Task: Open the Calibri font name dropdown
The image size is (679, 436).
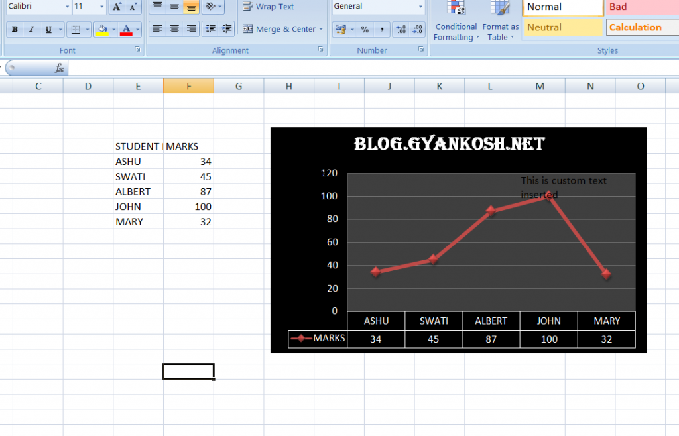Action: click(x=66, y=7)
